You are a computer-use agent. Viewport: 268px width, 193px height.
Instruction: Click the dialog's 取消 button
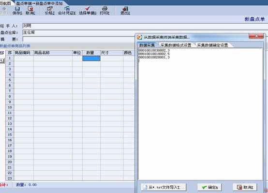point(245,187)
